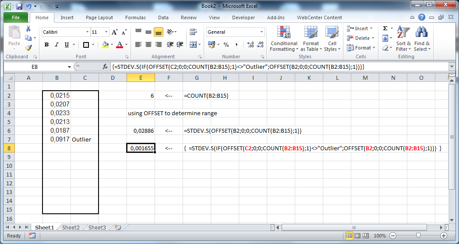Viewport: 459px width, 244px height.
Task: Click the Merge & Center icon
Action: point(193,45)
